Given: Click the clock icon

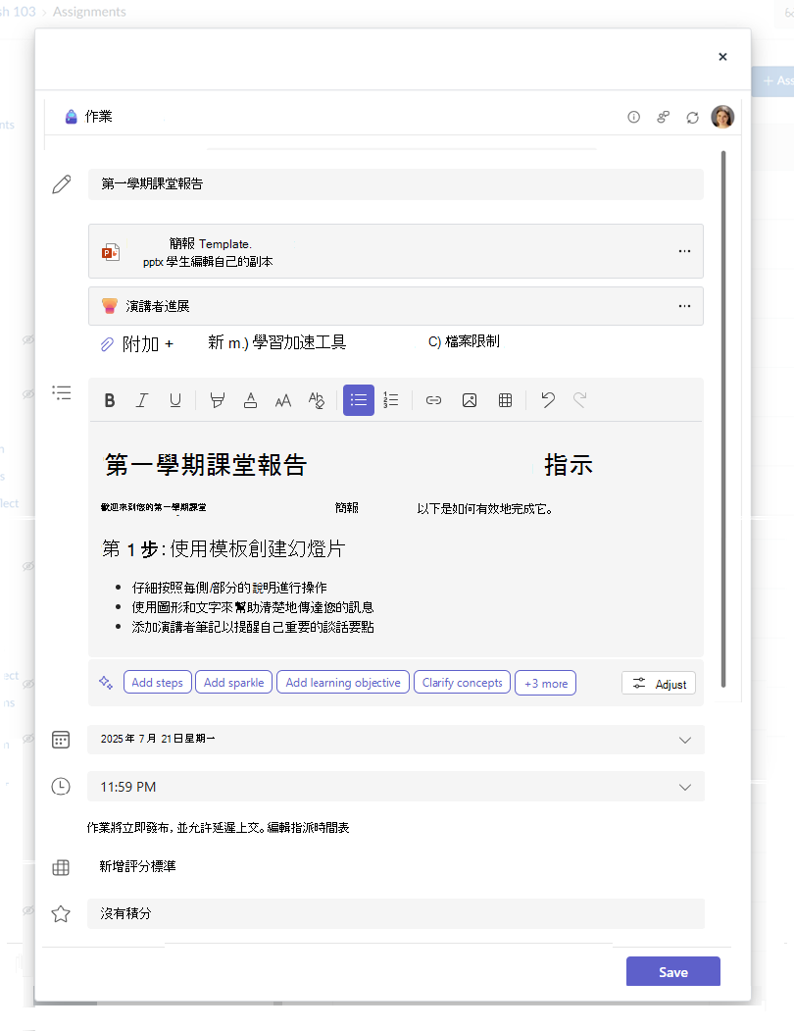Looking at the screenshot, I should tap(61, 787).
